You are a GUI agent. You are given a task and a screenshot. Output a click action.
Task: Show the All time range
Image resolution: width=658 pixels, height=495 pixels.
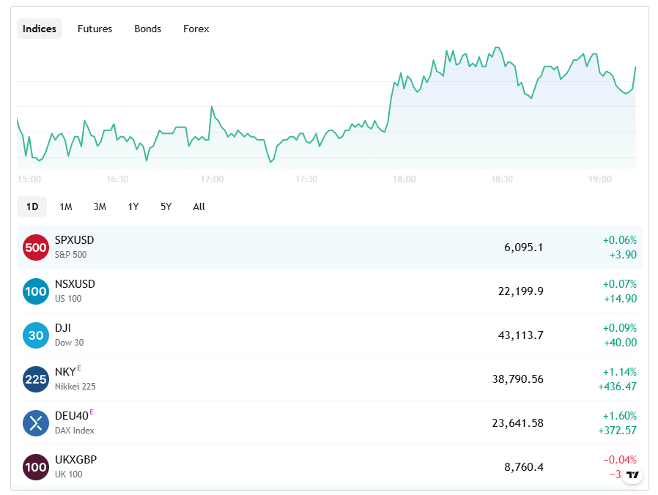199,206
